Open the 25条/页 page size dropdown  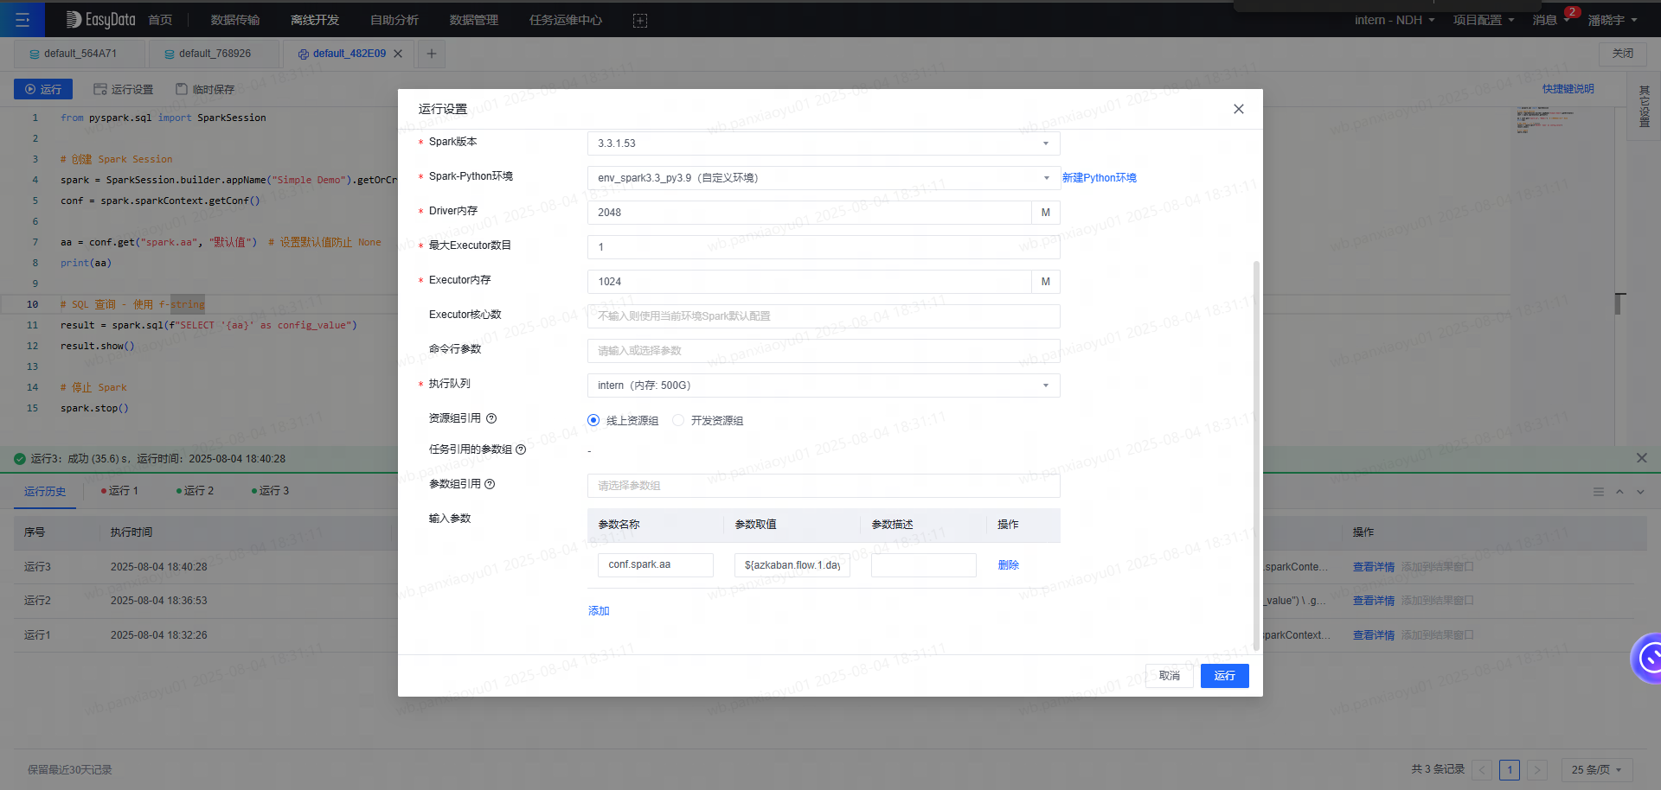click(1594, 768)
